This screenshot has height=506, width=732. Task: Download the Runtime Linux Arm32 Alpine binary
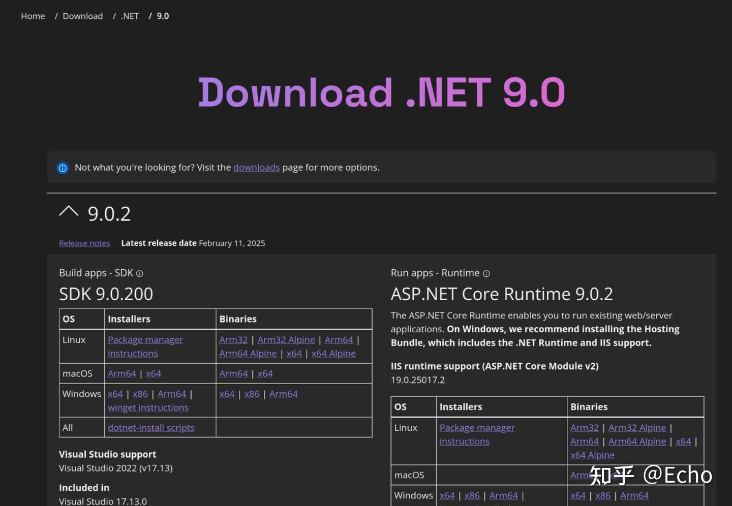pos(637,428)
